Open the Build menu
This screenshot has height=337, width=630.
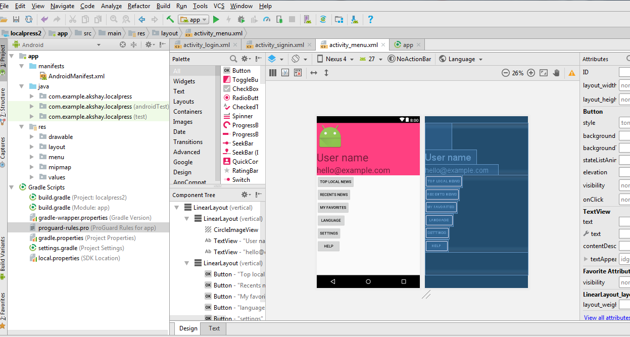click(x=163, y=6)
